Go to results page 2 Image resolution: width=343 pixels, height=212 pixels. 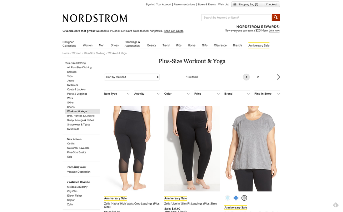click(x=258, y=77)
